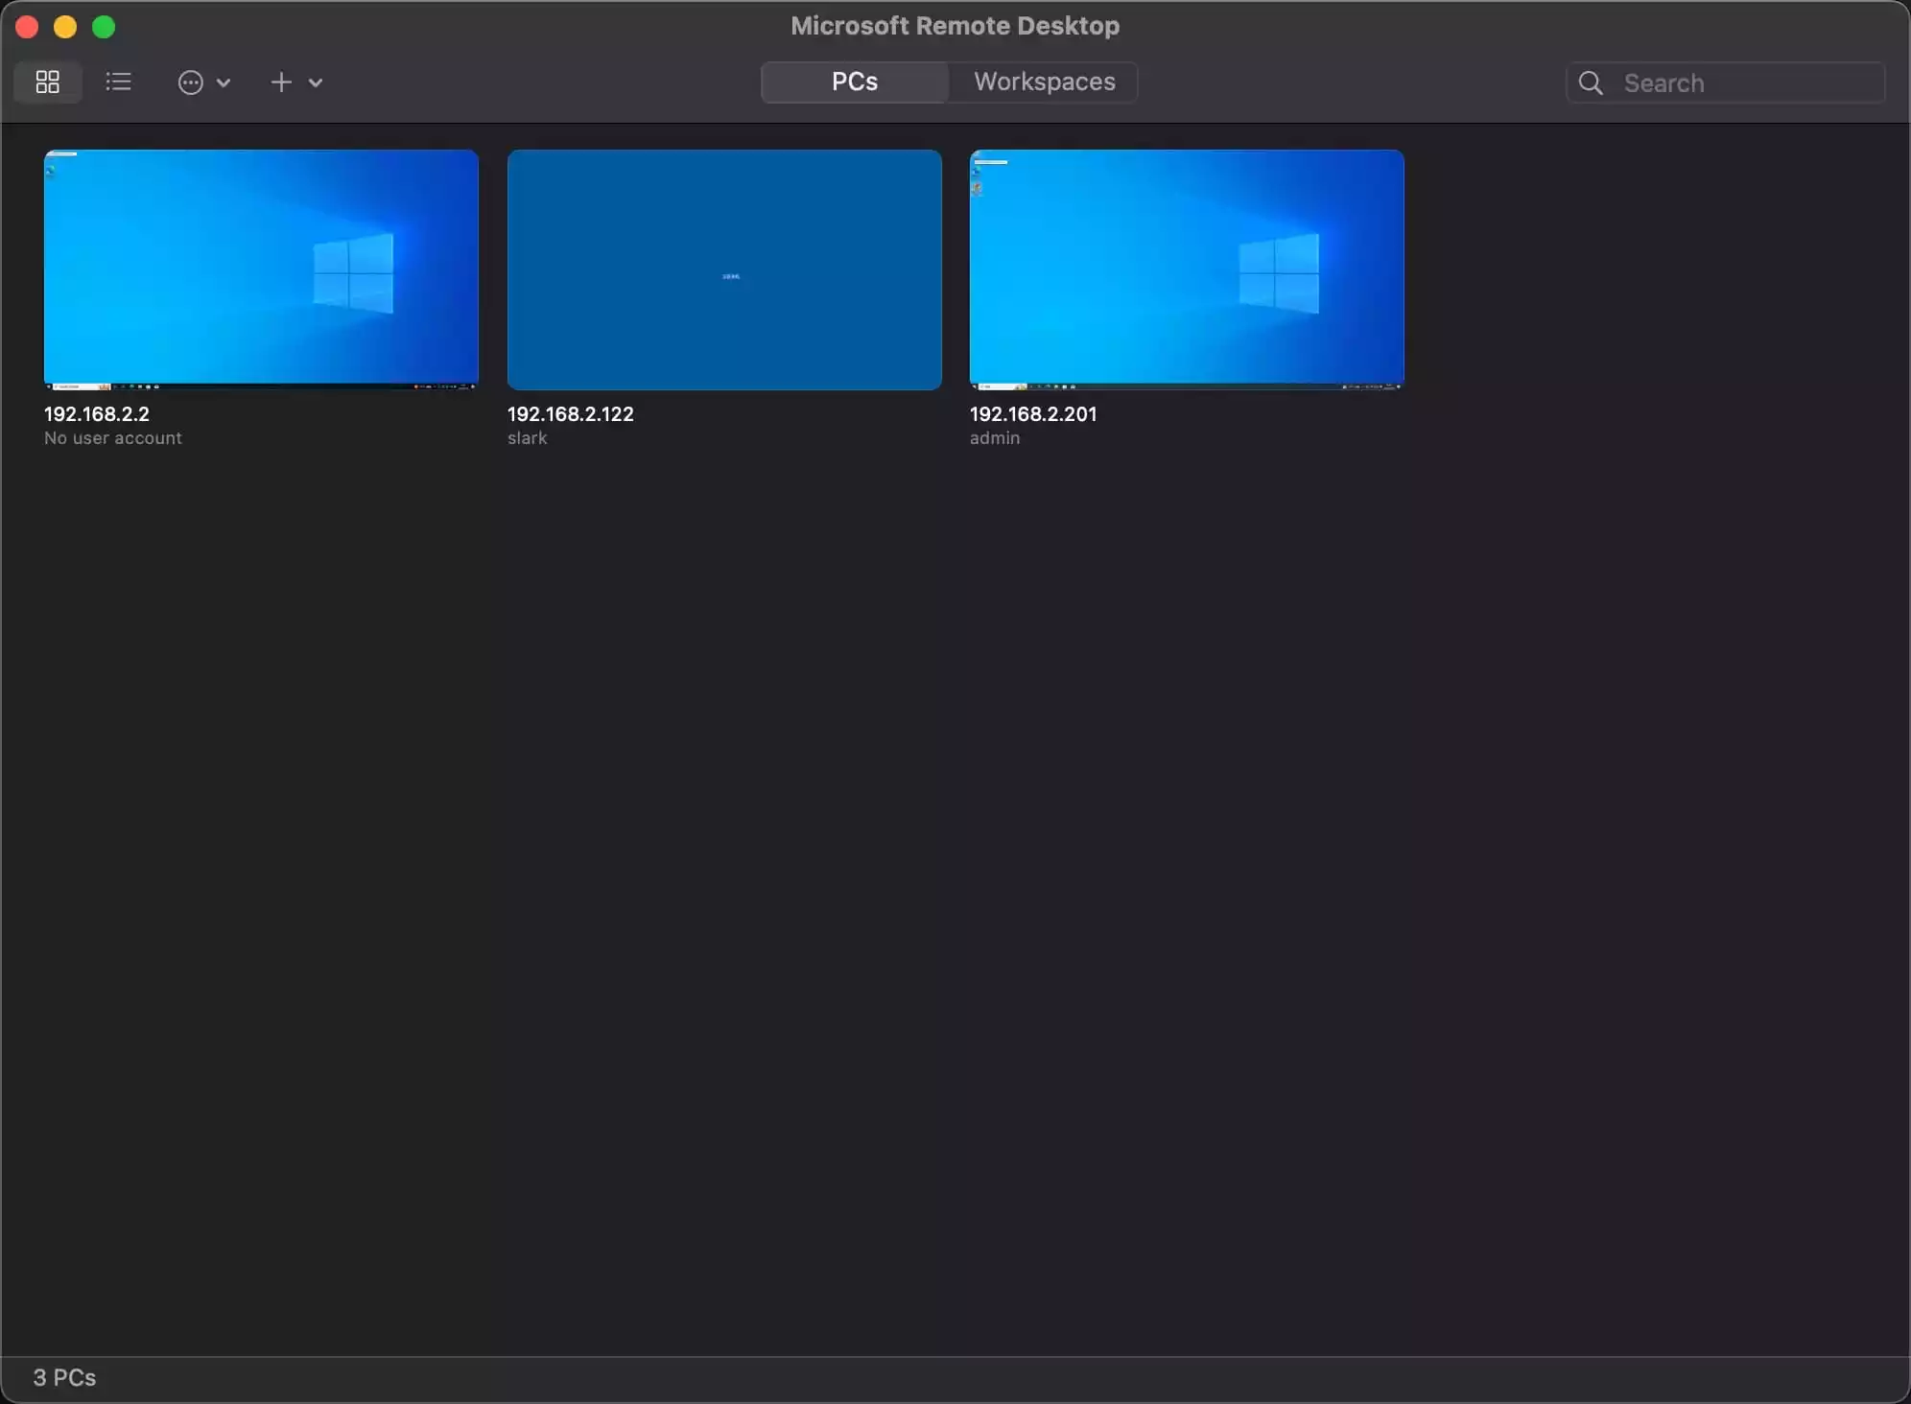Click the search magnifier icon
Image resolution: width=1911 pixels, height=1404 pixels.
tap(1590, 83)
